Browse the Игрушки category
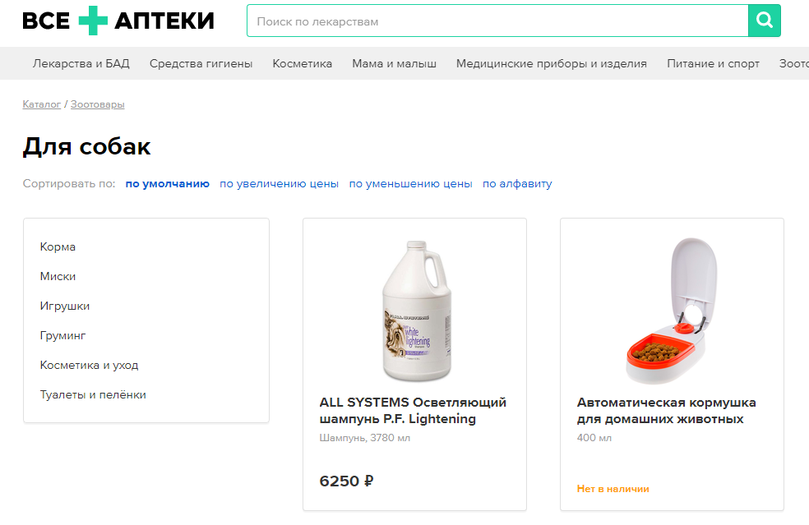This screenshot has height=525, width=809. 64,305
